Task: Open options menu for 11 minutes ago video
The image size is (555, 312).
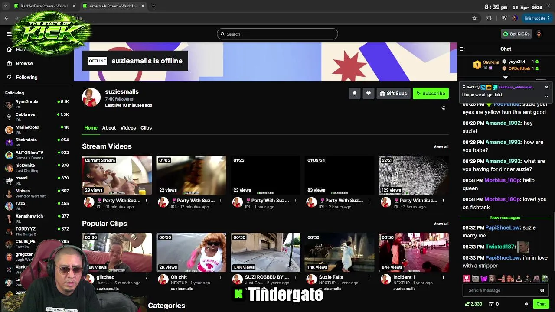Action: point(147,201)
